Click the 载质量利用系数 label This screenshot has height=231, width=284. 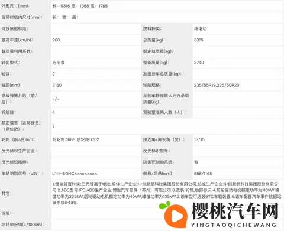tap(17, 51)
